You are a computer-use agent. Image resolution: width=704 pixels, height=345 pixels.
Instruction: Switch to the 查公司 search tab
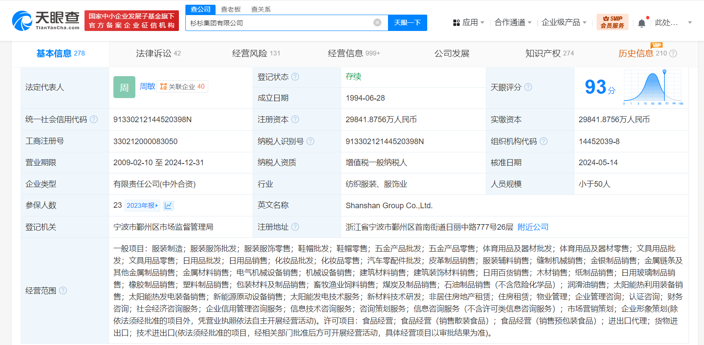pos(200,9)
